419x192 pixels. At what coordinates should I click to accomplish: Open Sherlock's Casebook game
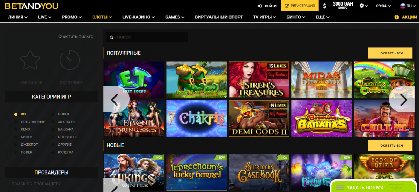click(x=259, y=173)
